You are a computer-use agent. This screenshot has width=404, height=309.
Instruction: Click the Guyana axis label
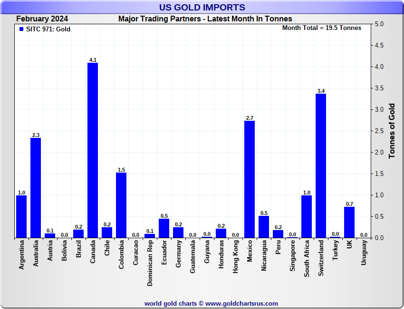(x=207, y=251)
